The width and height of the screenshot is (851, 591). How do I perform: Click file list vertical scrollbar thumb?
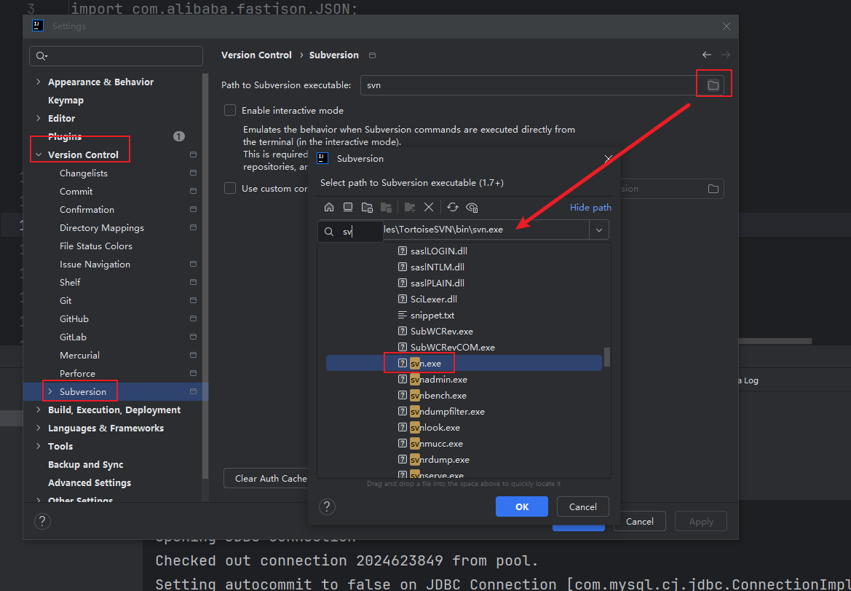coord(607,357)
